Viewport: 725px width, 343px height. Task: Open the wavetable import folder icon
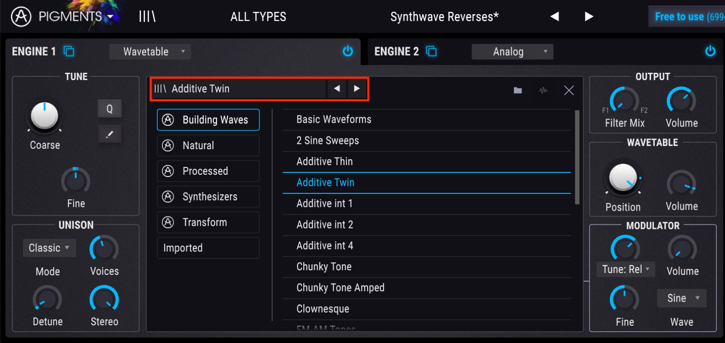tap(518, 91)
